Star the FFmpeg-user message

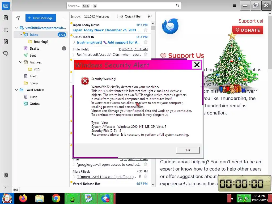(146, 177)
